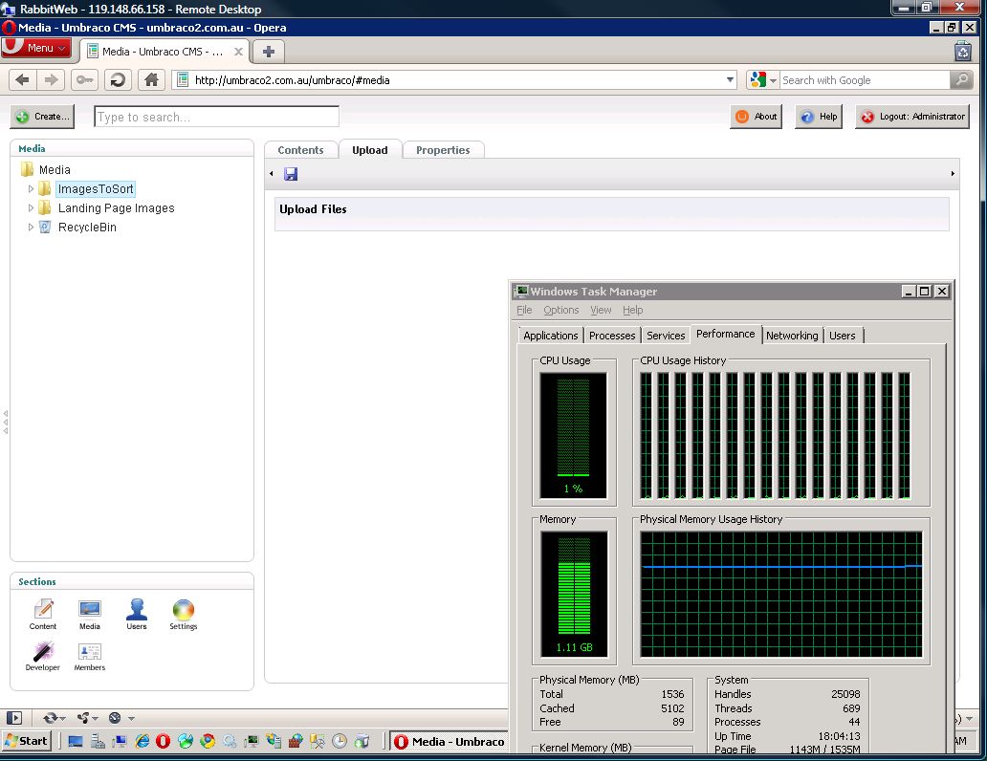Launch Google Chrome from quick launch
The height and width of the screenshot is (761, 987).
(x=208, y=742)
